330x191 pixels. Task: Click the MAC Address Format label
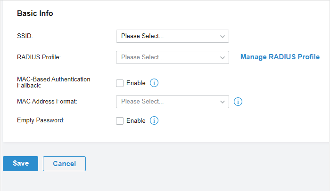tap(47, 102)
